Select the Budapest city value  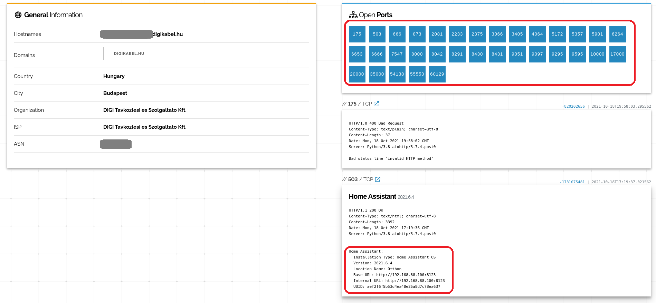[x=115, y=93]
